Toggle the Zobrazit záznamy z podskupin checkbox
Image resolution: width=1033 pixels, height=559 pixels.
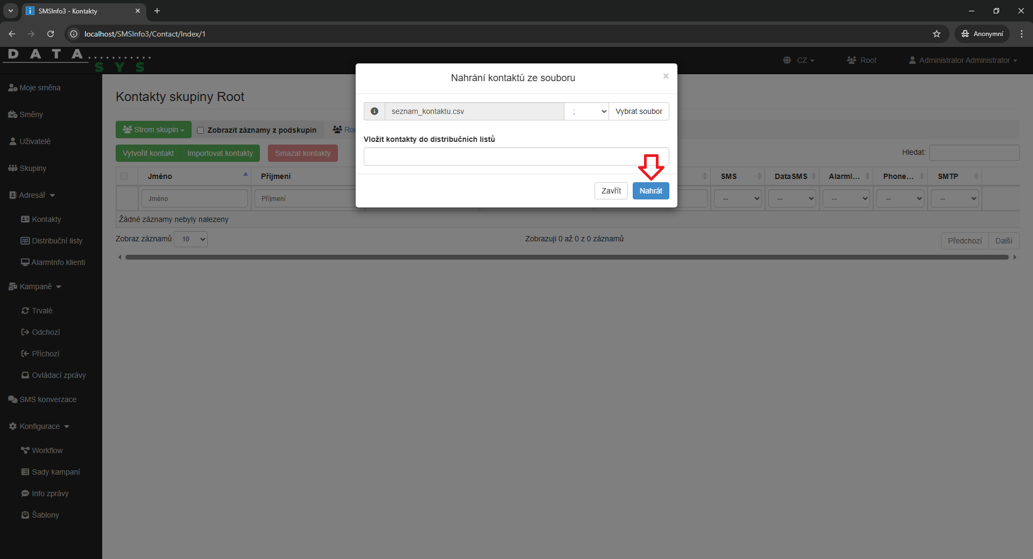tap(201, 130)
